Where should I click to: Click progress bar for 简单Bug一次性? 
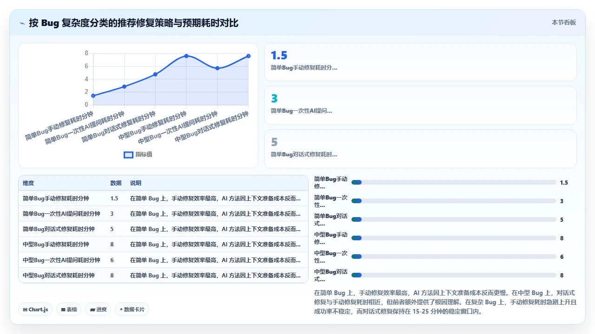pos(454,201)
